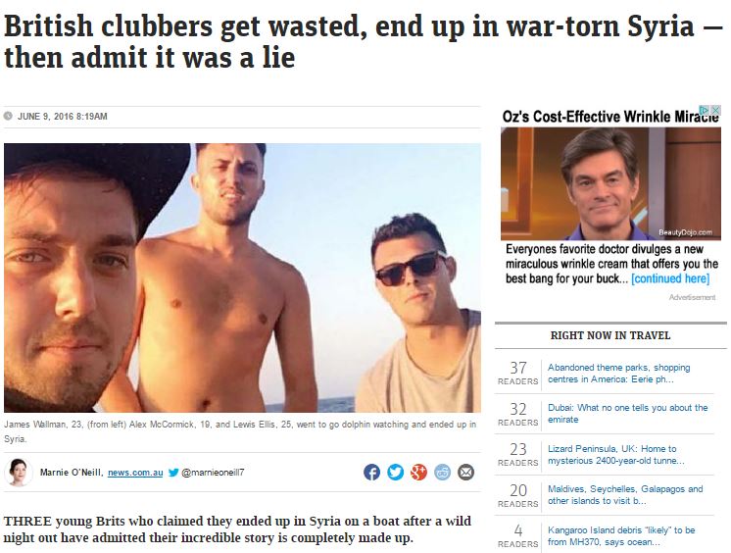Open Dubai emirate travel story
The width and height of the screenshot is (731, 553).
click(627, 414)
